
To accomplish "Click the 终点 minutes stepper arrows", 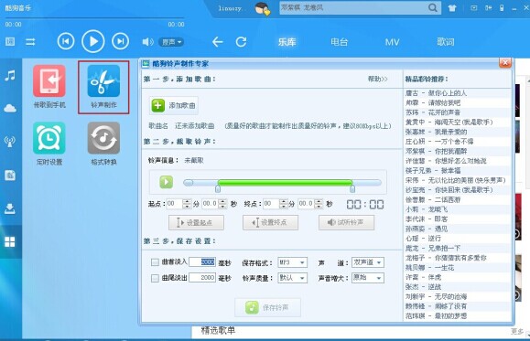I will click(283, 204).
